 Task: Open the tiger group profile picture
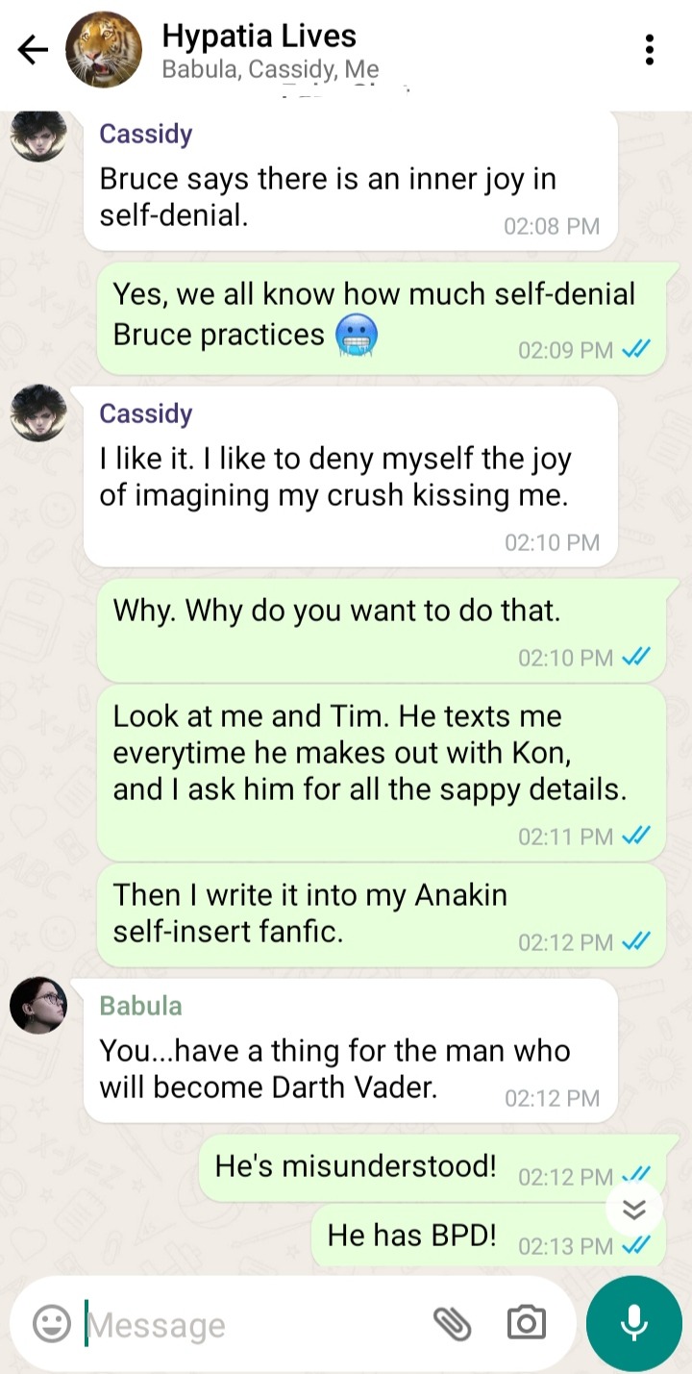[104, 50]
